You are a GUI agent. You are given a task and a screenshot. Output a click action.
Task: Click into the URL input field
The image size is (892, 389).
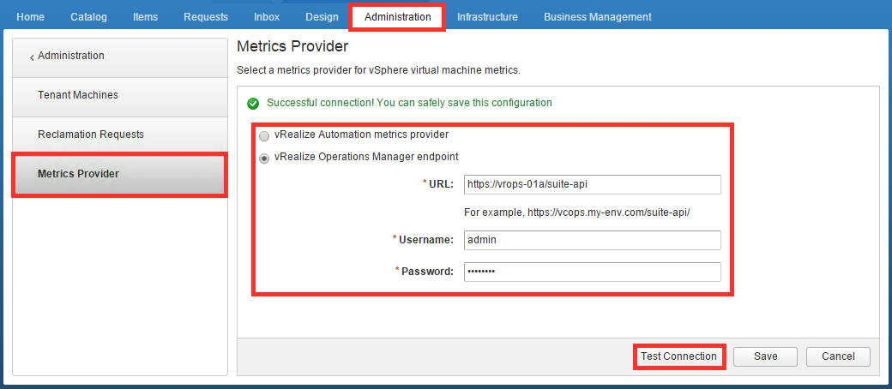(x=592, y=184)
